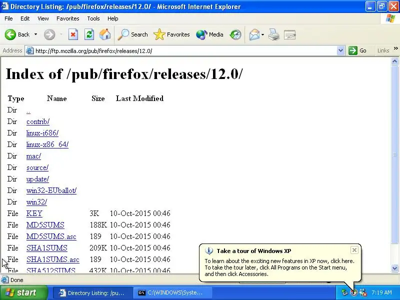
Task: Open the Media toolbar button
Action: pos(209,34)
